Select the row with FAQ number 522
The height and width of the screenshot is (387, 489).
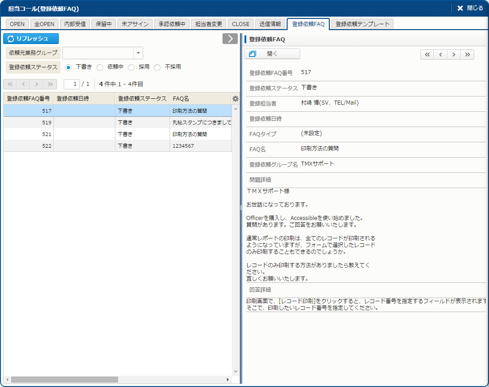pyautogui.click(x=117, y=146)
